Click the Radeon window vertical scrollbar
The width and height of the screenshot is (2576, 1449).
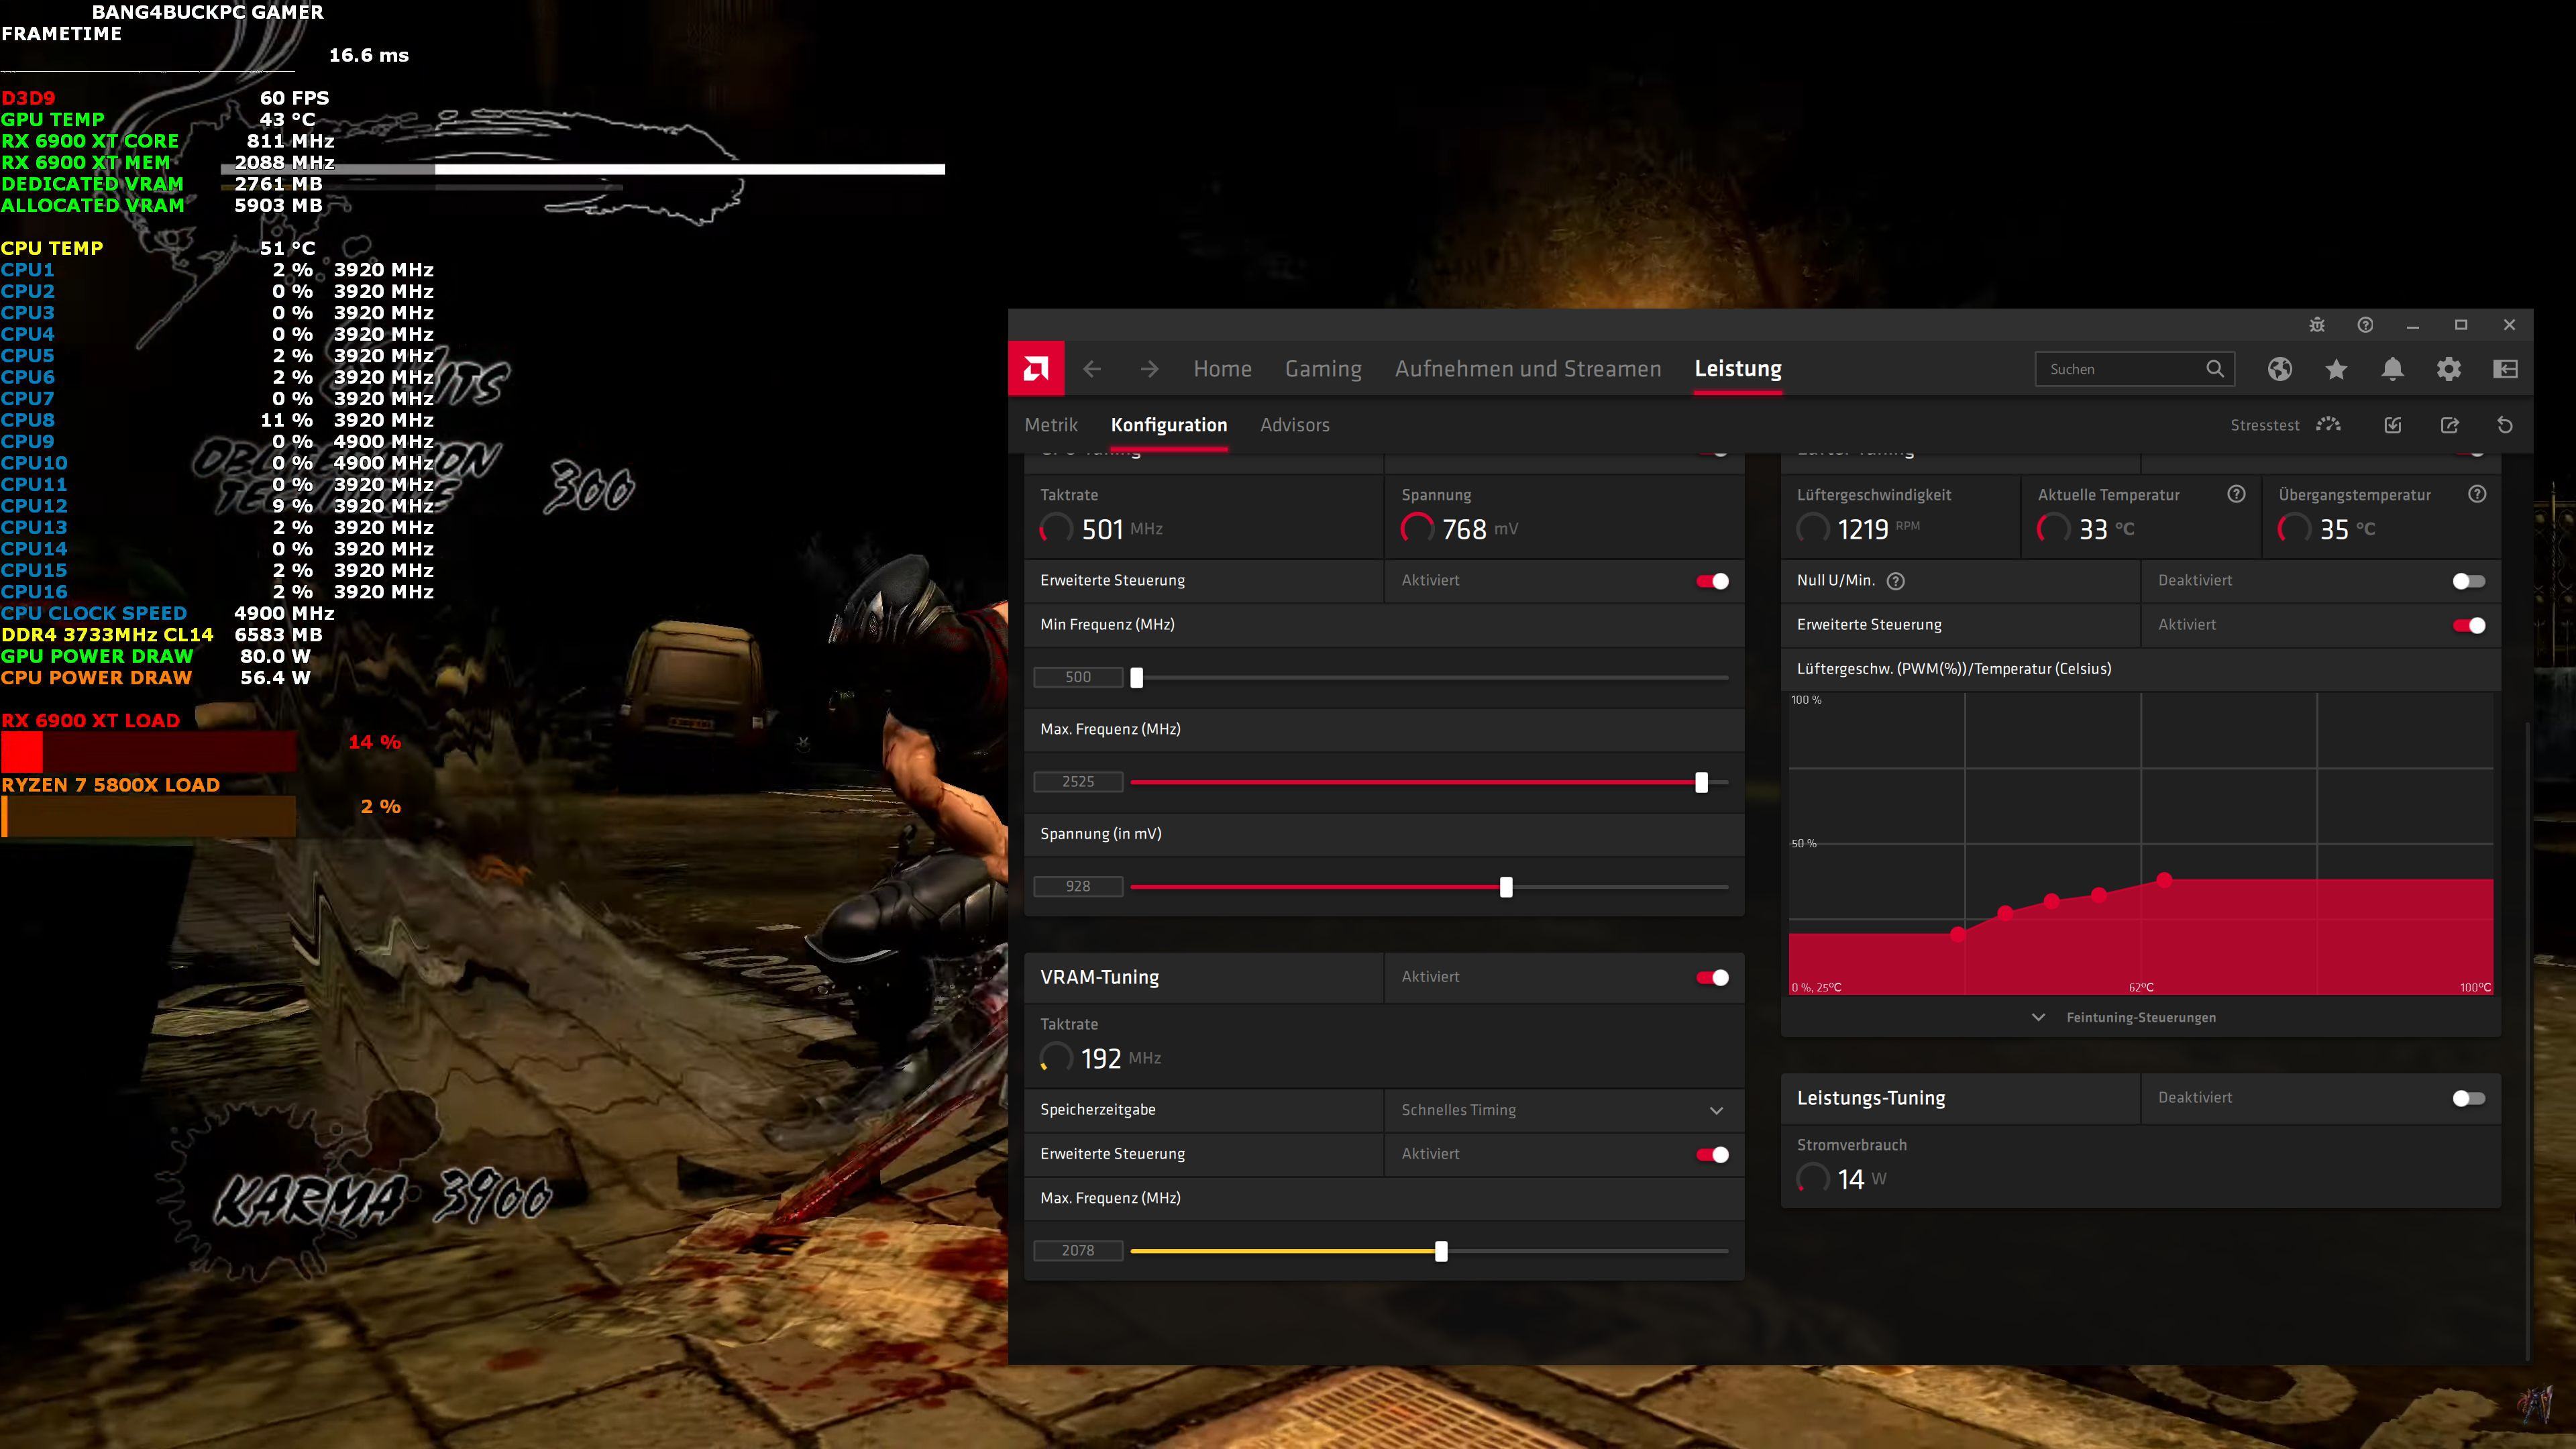pos(2527,1040)
